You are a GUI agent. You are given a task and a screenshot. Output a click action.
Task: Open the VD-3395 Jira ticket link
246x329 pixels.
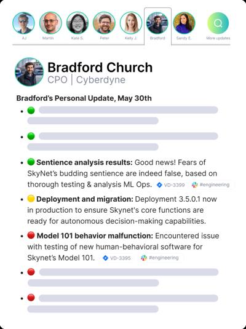pyautogui.click(x=117, y=258)
